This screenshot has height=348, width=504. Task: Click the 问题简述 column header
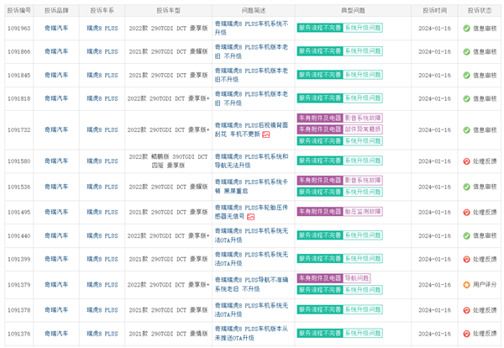(254, 11)
